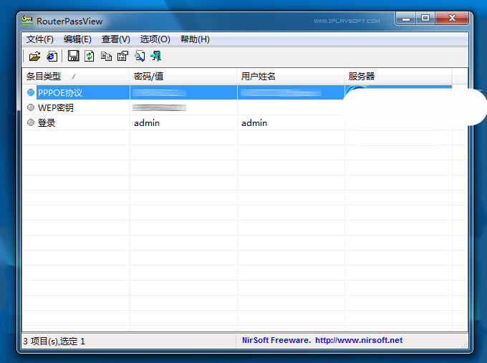
Task: Open the 帮助(H) menu
Action: coord(195,39)
